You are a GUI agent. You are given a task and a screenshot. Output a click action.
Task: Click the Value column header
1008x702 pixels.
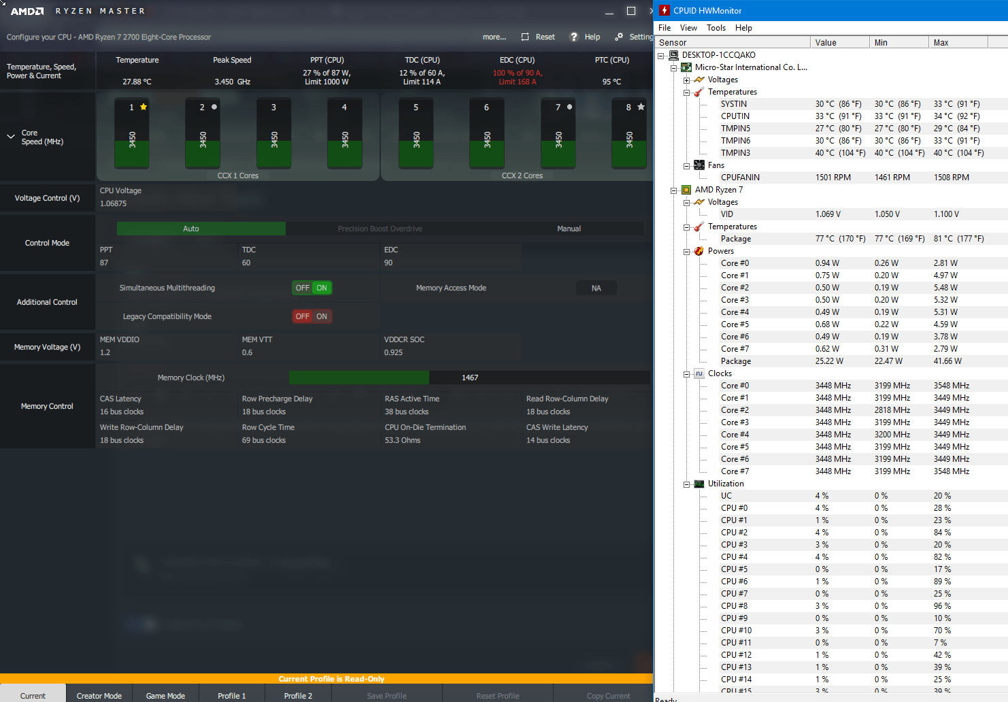[840, 42]
